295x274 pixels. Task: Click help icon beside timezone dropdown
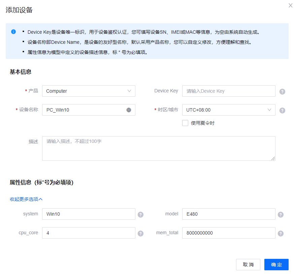(x=282, y=110)
